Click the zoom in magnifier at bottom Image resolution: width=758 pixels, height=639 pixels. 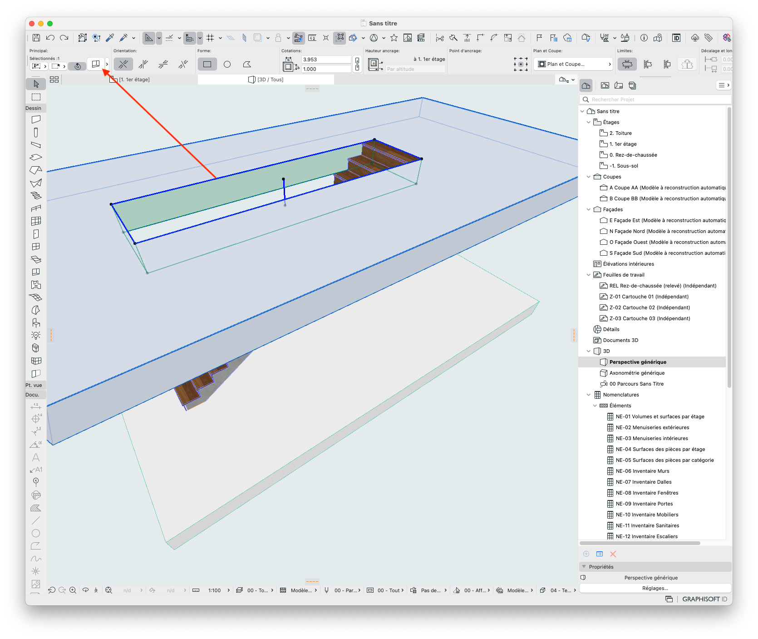[73, 590]
